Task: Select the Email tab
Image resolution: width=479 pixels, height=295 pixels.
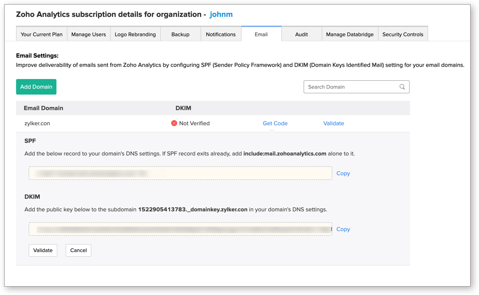Action: pos(261,34)
